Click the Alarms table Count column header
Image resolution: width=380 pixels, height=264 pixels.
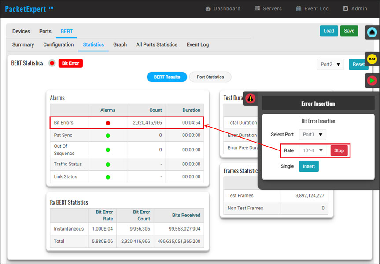point(155,110)
